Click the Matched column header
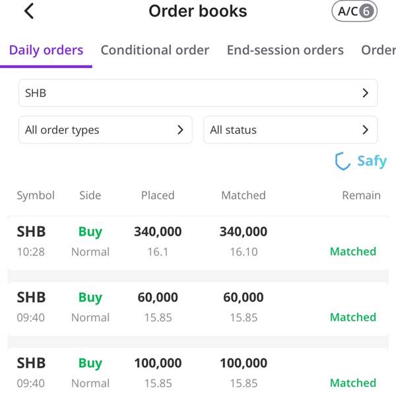396x396 pixels. point(244,195)
